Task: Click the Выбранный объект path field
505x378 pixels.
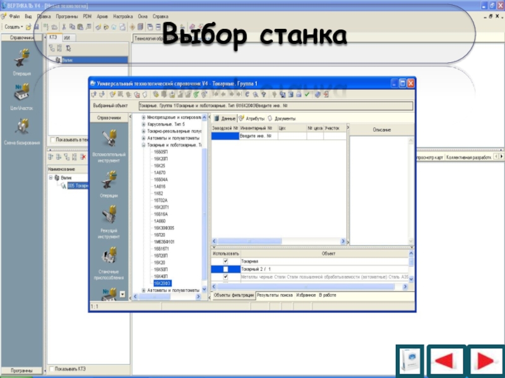Action: point(276,106)
